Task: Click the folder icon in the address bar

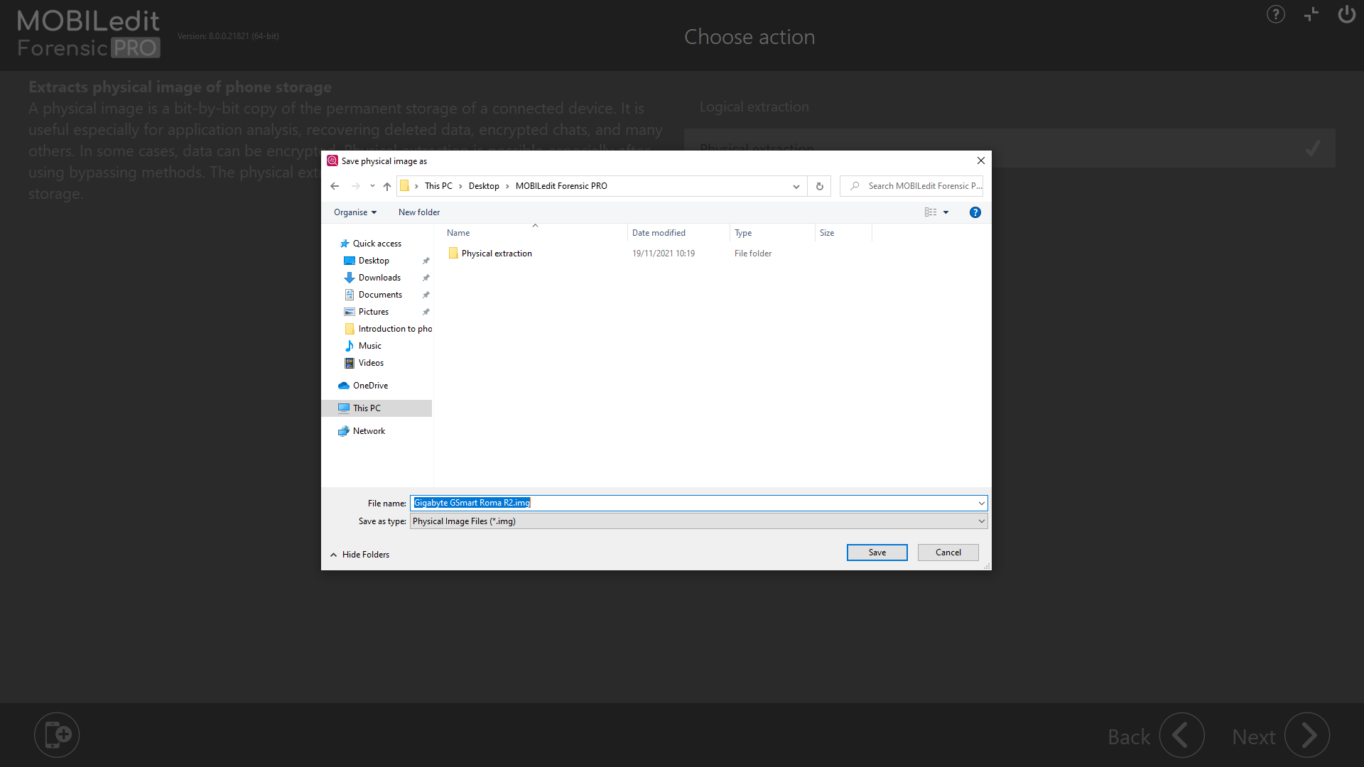Action: click(405, 186)
